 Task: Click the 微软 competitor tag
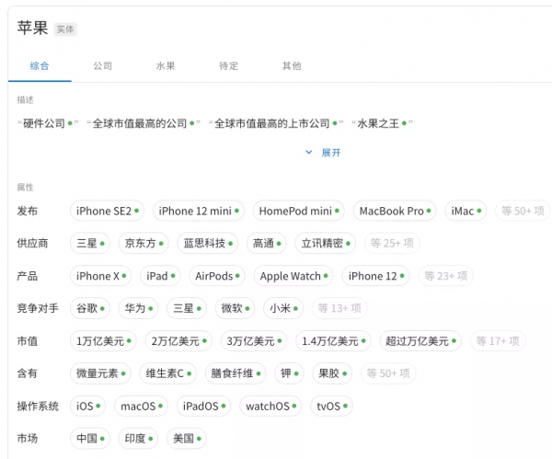235,308
